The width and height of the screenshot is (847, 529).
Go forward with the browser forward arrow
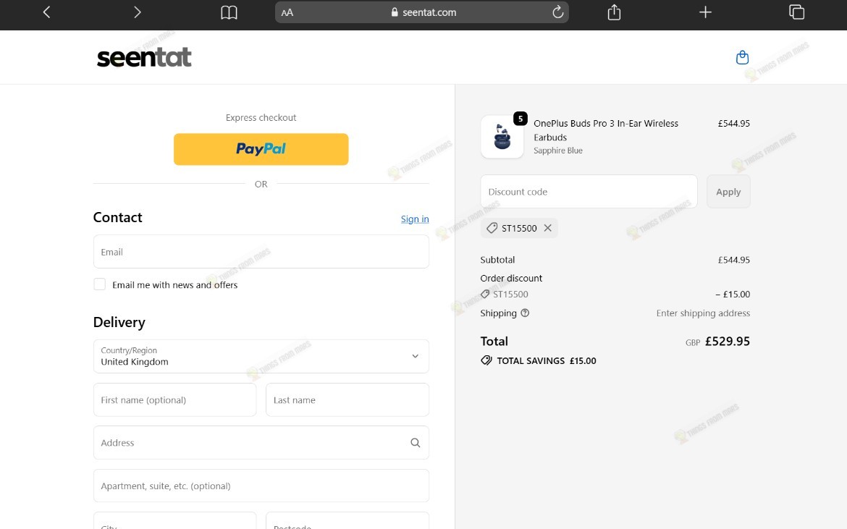click(138, 12)
